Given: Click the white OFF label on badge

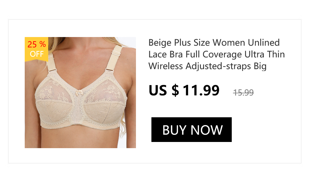Looking at the screenshot, I should coord(37,54).
